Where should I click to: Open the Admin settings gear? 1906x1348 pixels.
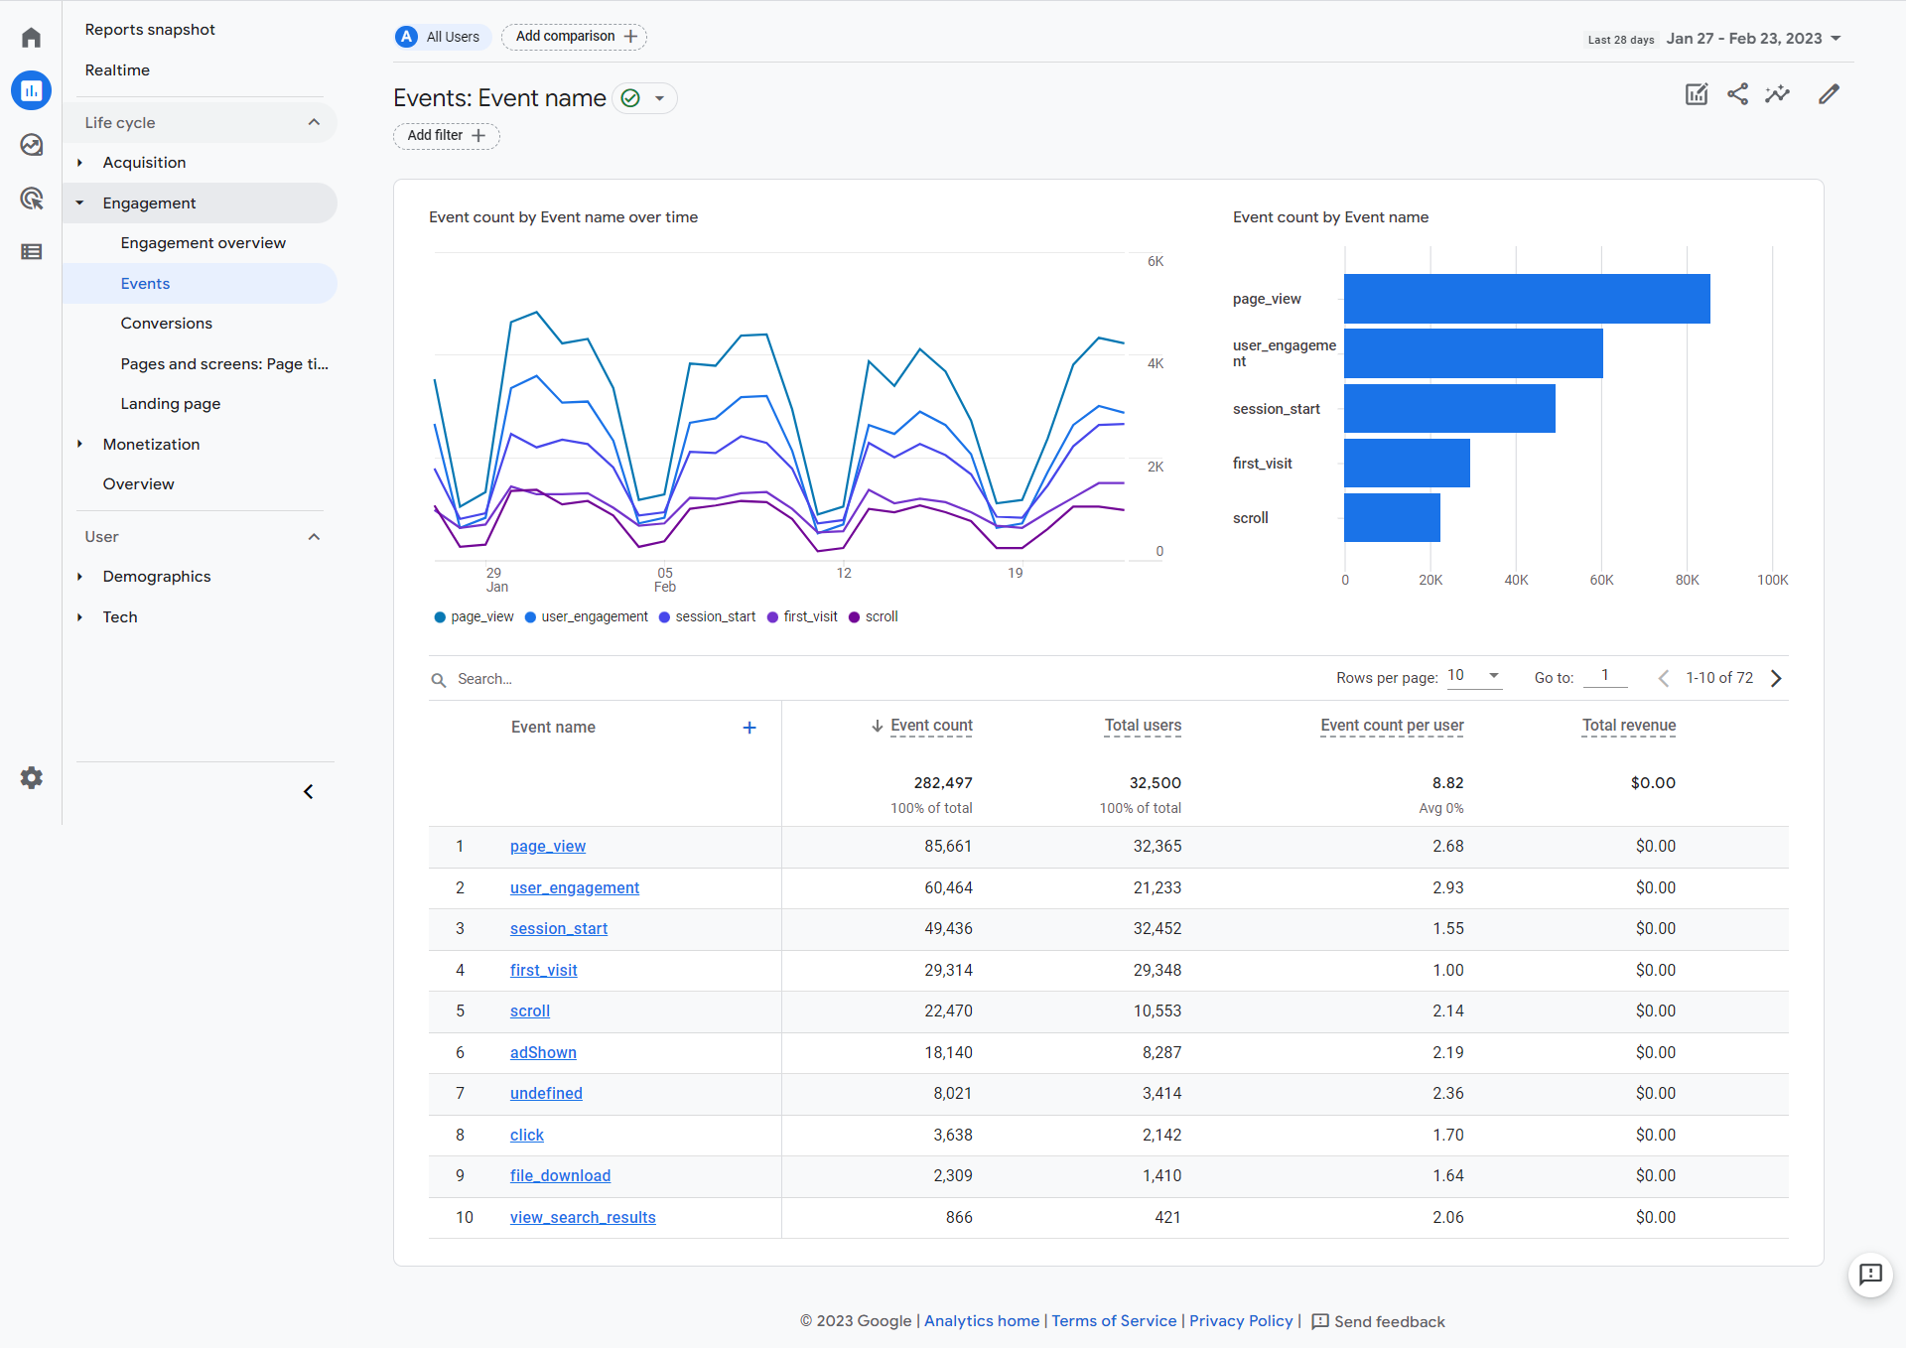coord(31,778)
